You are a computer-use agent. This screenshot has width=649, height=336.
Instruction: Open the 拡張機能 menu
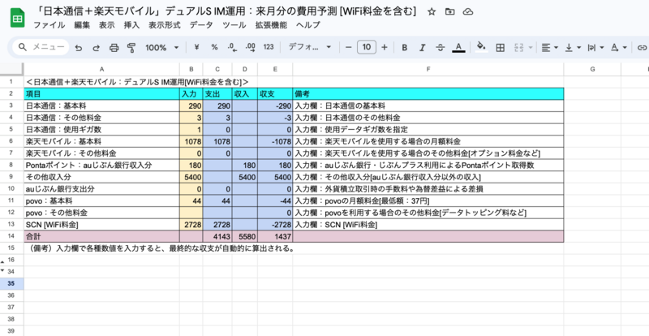(271, 25)
